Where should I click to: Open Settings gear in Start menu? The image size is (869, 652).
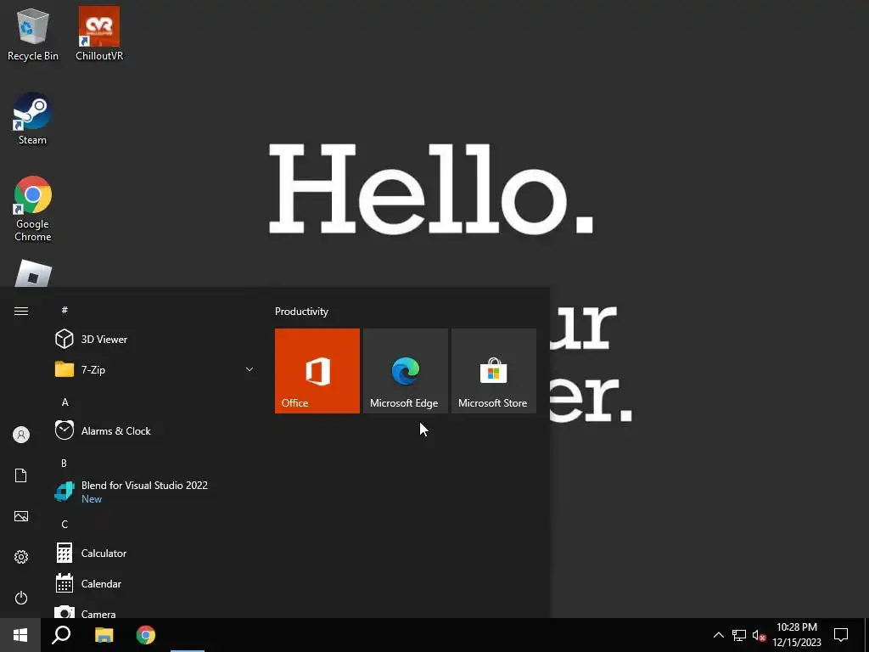21,557
